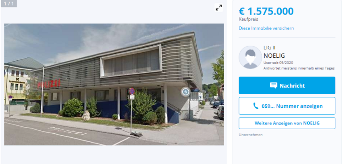Click the LIG II label above seller name
343x164 pixels.
pyautogui.click(x=270, y=48)
